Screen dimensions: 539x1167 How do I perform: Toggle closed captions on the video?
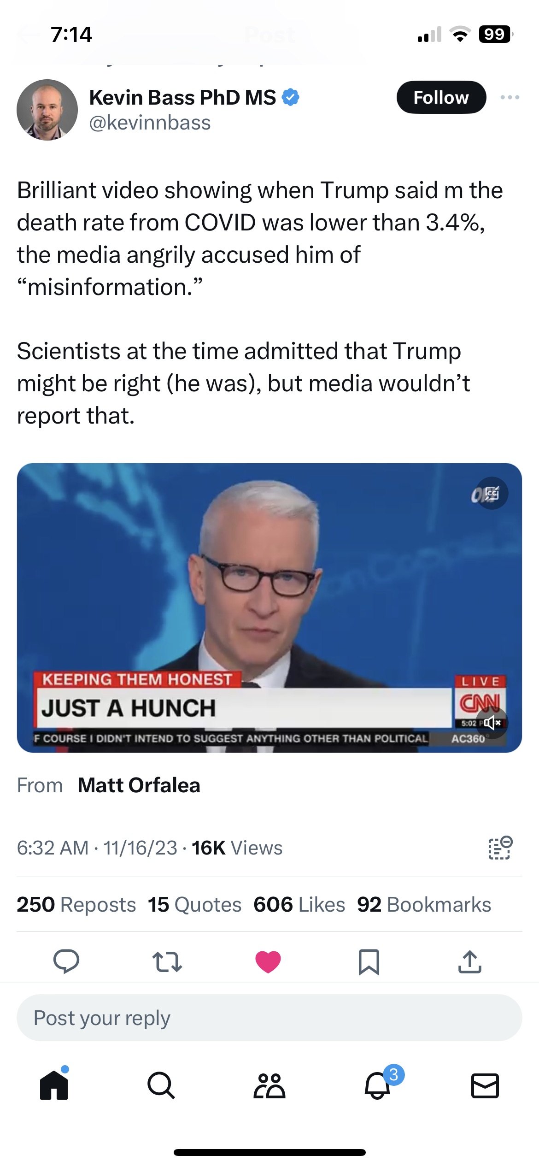[492, 493]
